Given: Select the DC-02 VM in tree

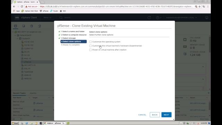Looking at the screenshot, I should coord(27,55).
